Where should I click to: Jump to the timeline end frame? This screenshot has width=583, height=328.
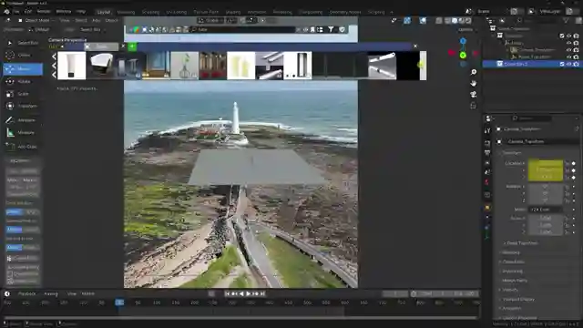[262, 293]
